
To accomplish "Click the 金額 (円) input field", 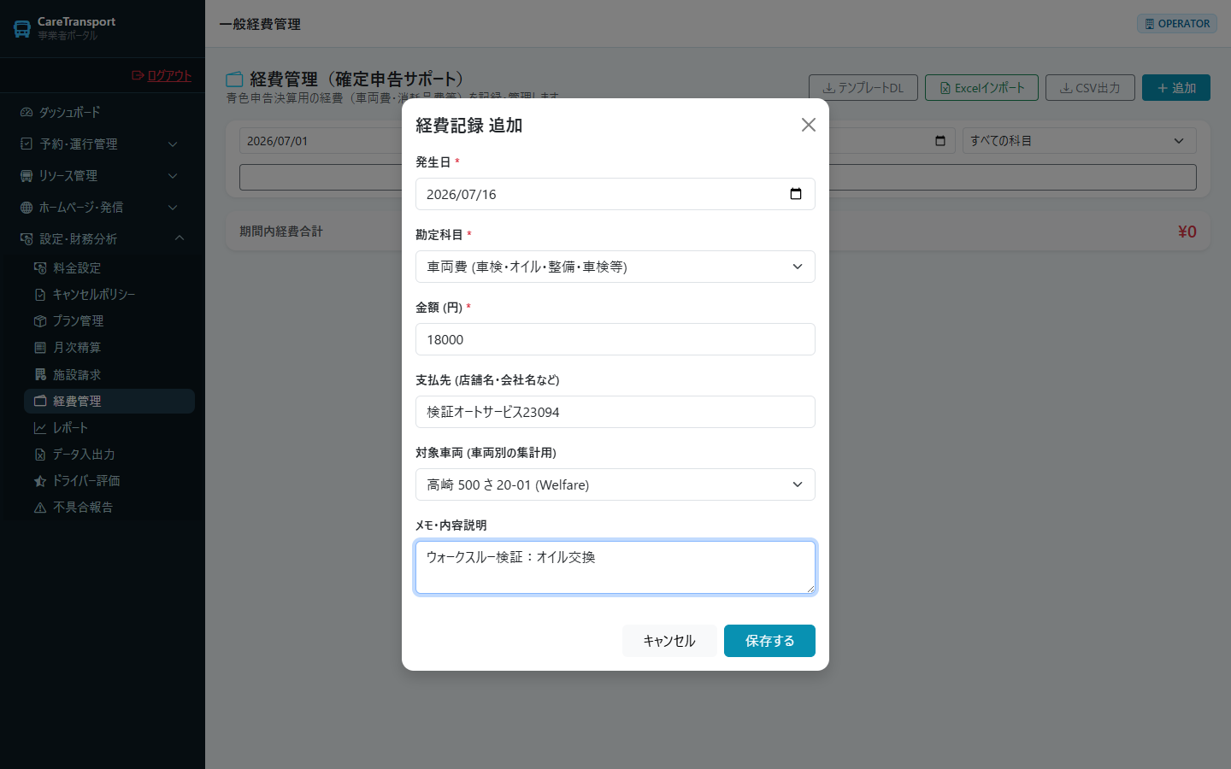I will (x=615, y=339).
